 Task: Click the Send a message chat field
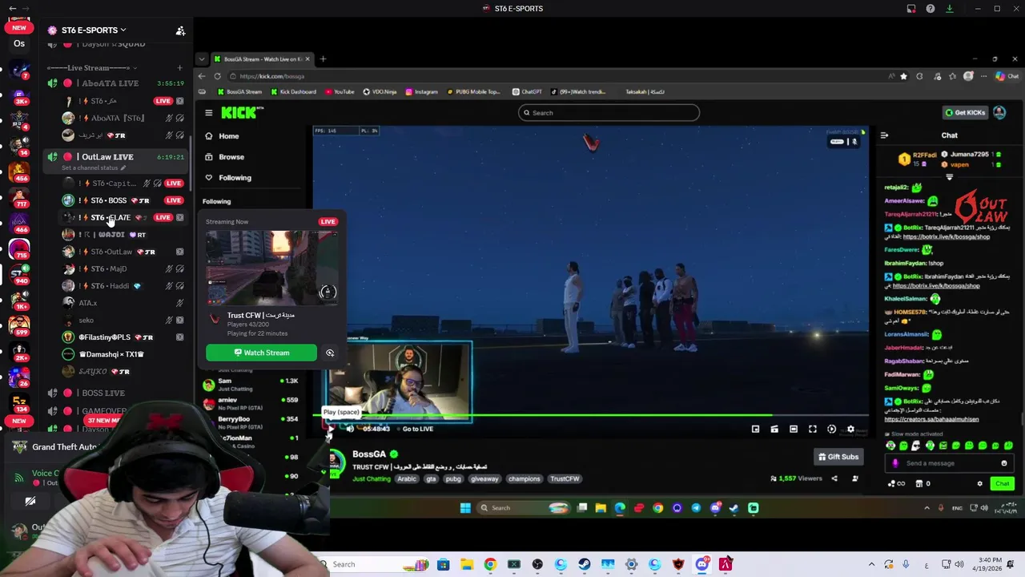(948, 463)
